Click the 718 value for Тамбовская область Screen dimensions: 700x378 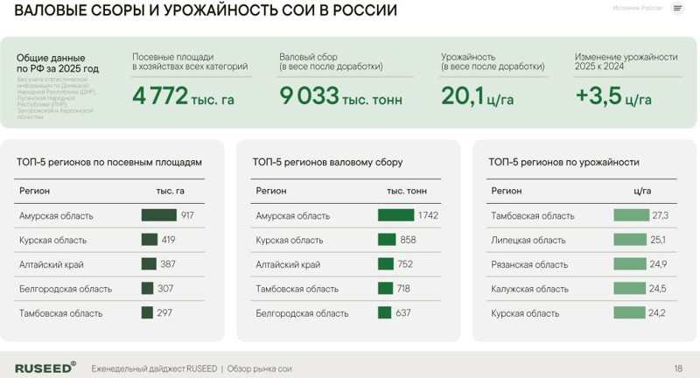[403, 289]
